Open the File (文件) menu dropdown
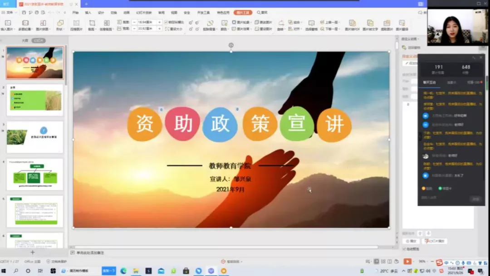The width and height of the screenshot is (490, 276). [9, 13]
